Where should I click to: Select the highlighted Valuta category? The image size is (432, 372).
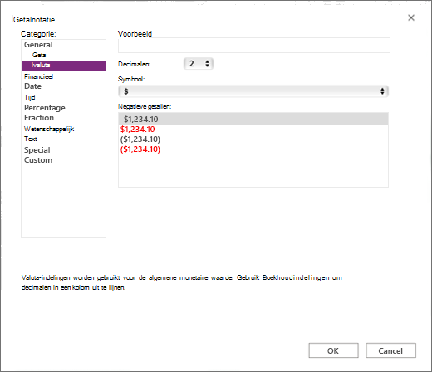63,66
